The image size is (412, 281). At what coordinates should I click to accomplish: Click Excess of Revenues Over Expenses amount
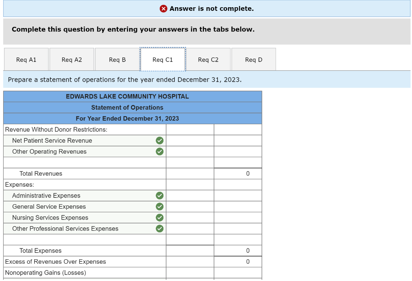coord(238,262)
